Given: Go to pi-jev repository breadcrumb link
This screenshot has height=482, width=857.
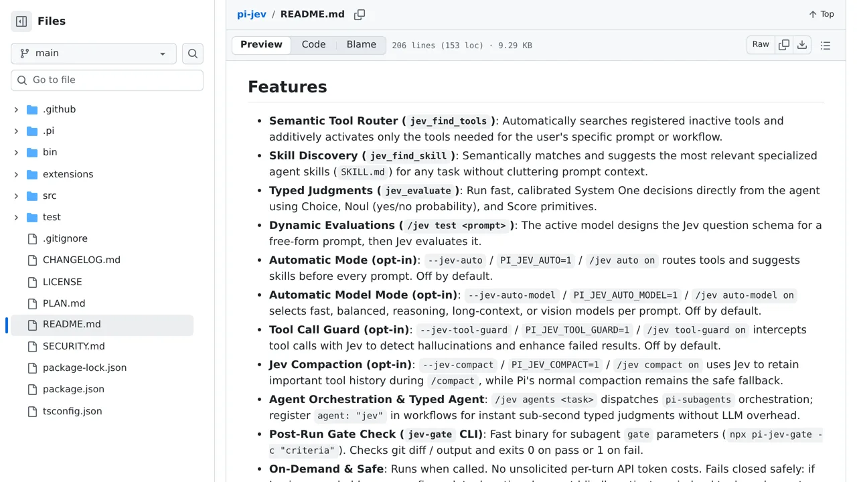Looking at the screenshot, I should click(x=252, y=14).
